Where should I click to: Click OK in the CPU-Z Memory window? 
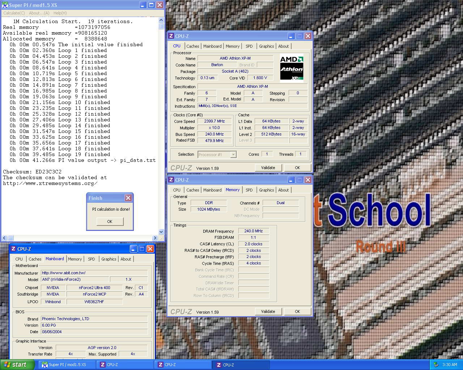click(297, 311)
